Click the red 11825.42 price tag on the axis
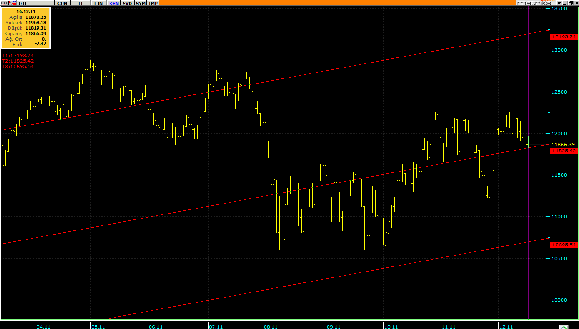Image resolution: width=579 pixels, height=329 pixels. coord(564,151)
